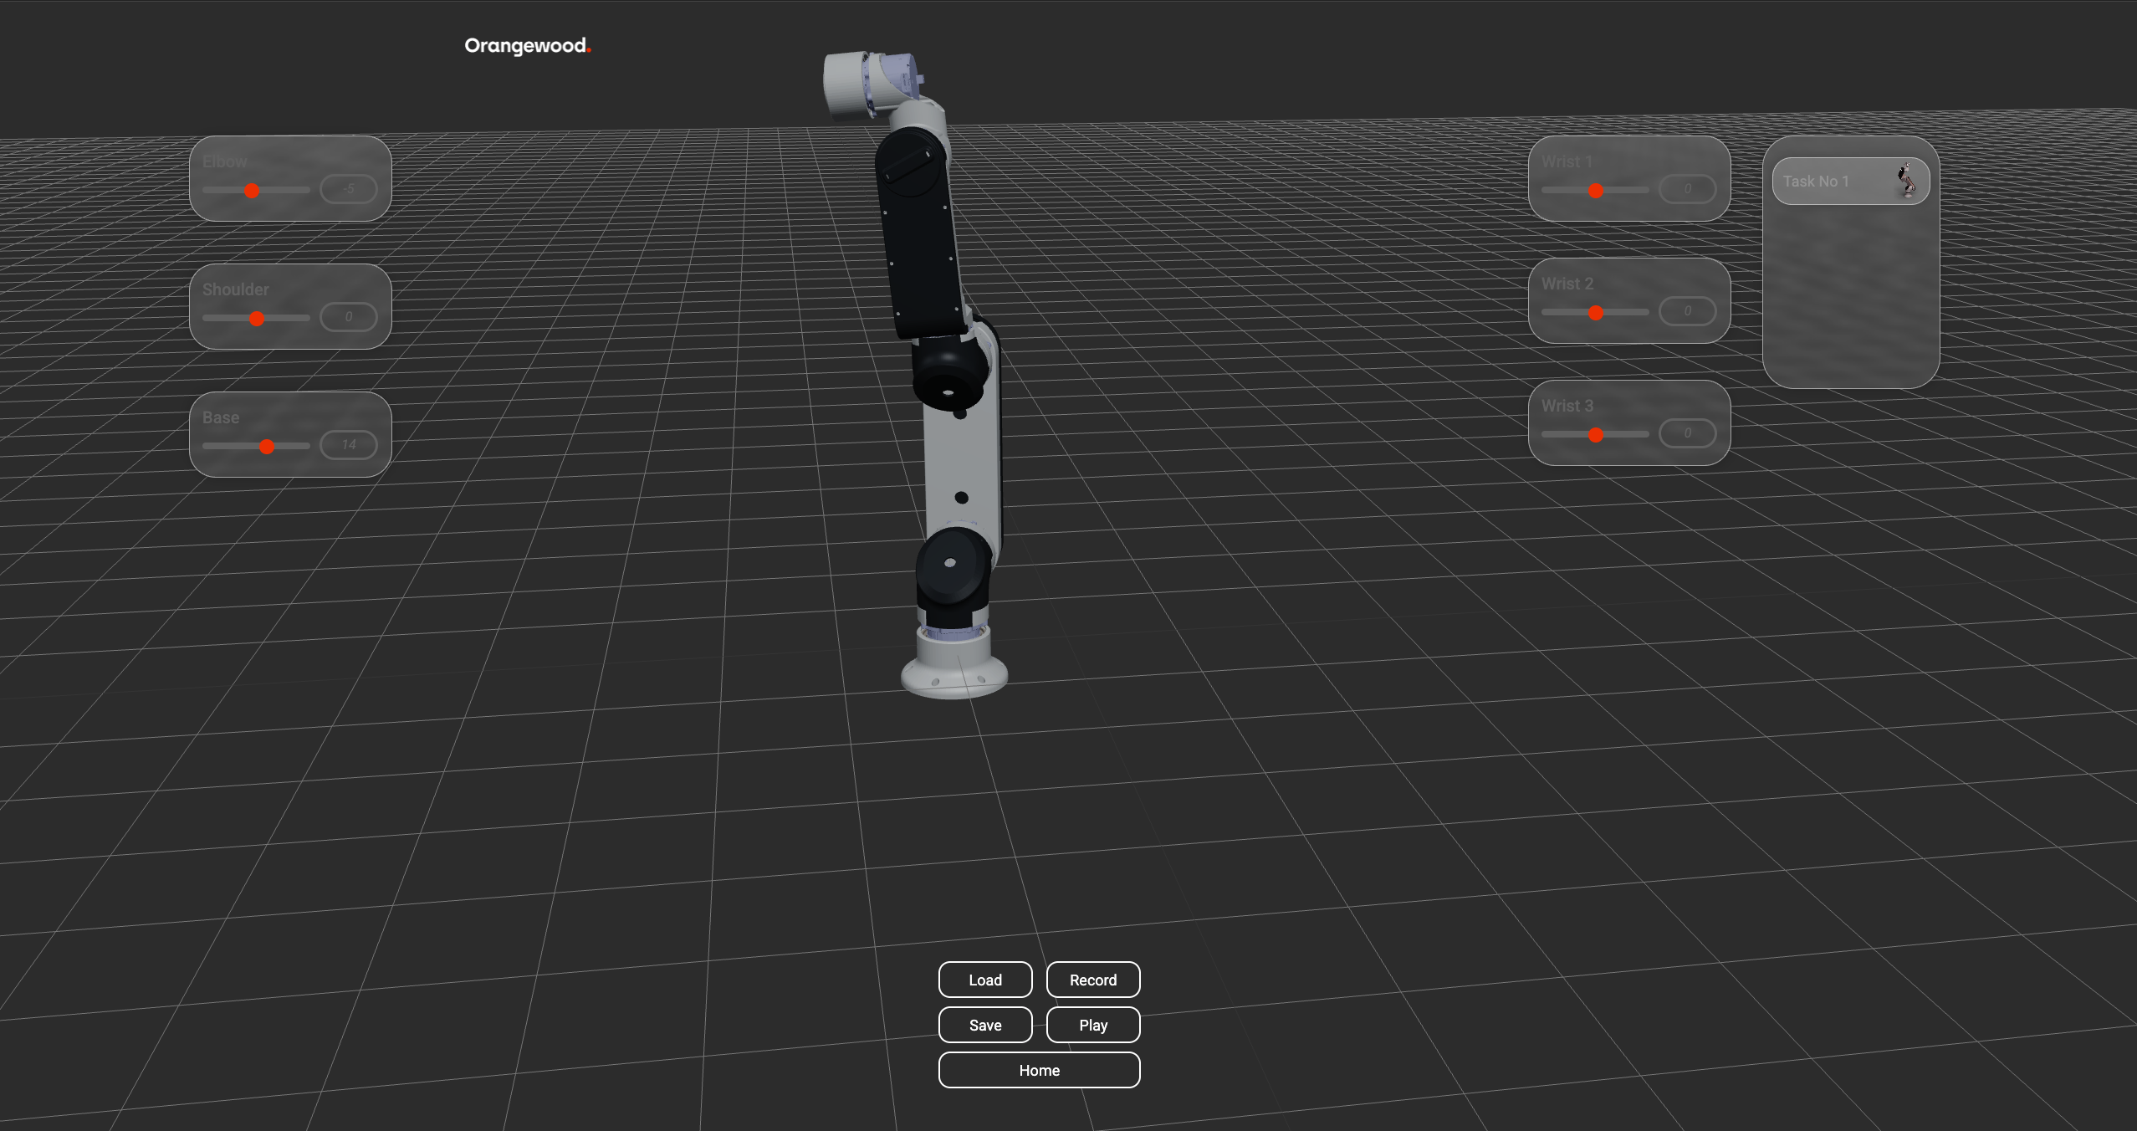Screen dimensions: 2137x1131
Task: Adjust the Shoulder joint slider
Action: (x=256, y=318)
